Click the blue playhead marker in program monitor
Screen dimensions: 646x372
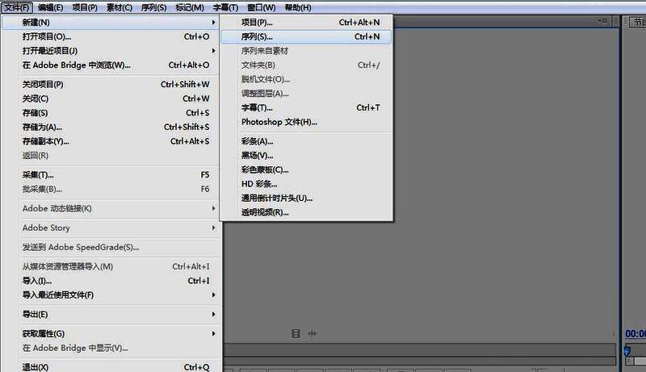click(627, 350)
